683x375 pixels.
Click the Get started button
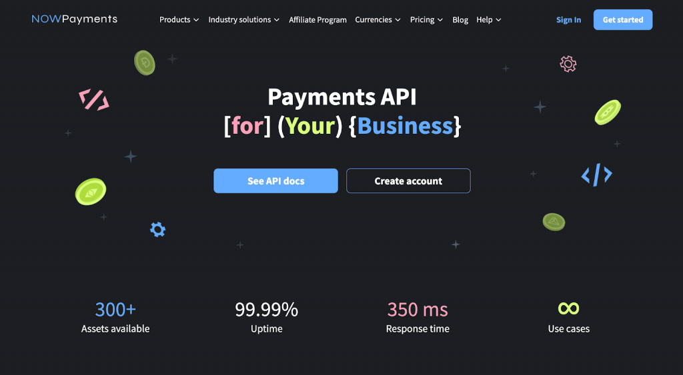point(622,20)
